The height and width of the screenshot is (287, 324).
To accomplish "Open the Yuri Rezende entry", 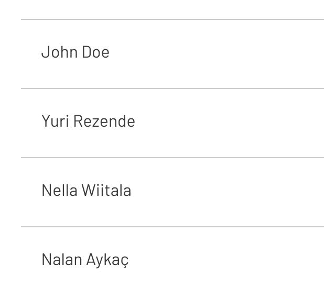I will point(88,122).
